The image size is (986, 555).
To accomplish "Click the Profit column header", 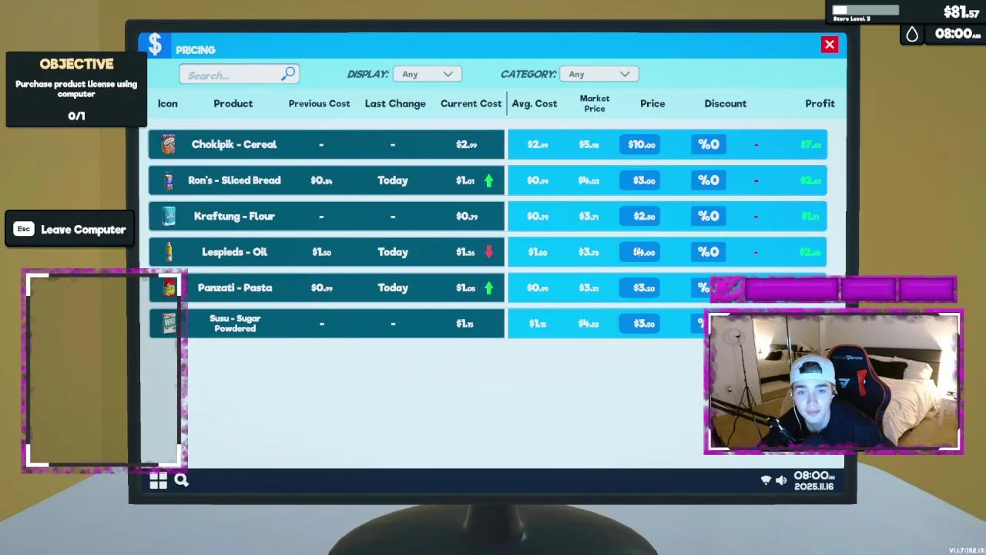I will (820, 103).
